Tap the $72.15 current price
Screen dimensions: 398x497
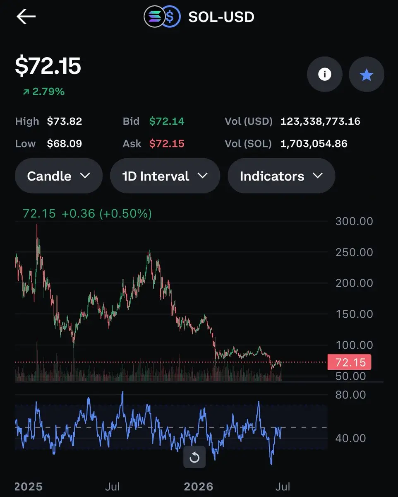point(48,66)
